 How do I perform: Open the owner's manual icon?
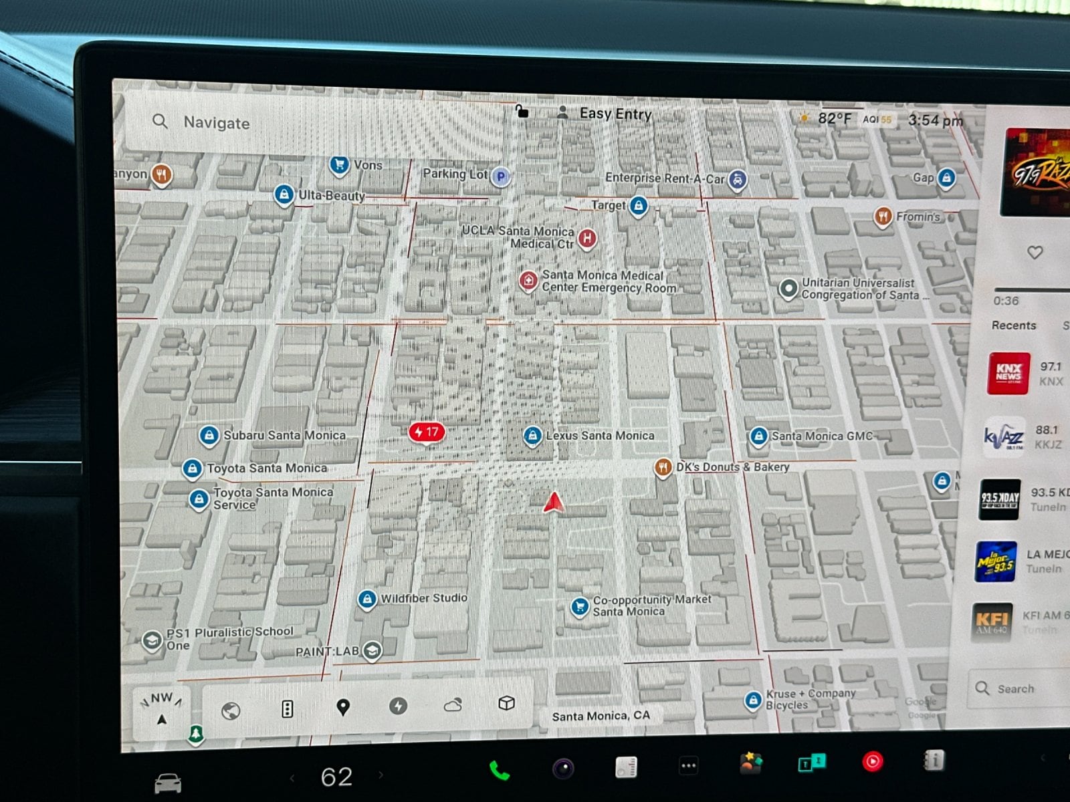tap(934, 760)
